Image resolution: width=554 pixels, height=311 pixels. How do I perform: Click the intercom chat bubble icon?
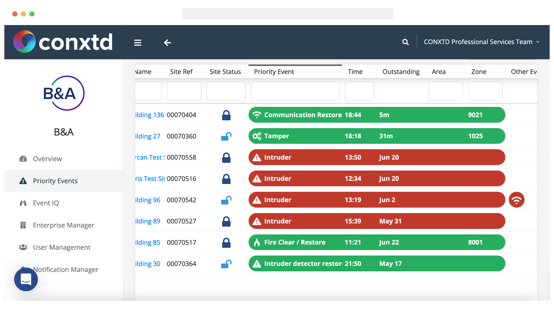click(x=26, y=279)
